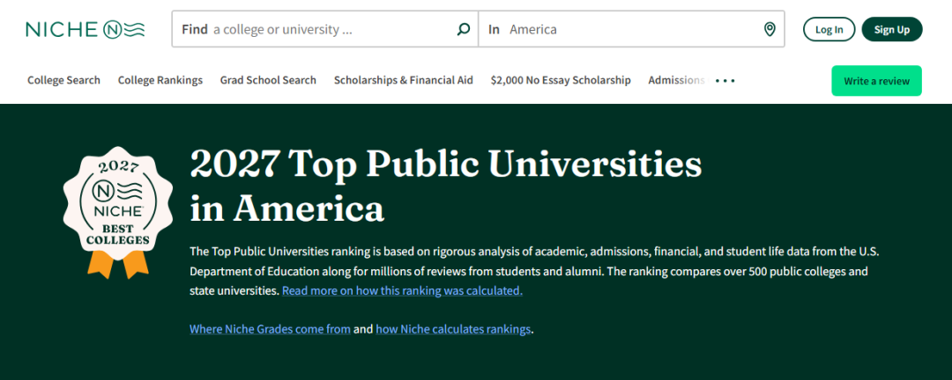The image size is (952, 380).
Task: Click the Sign Up button
Action: (x=892, y=29)
